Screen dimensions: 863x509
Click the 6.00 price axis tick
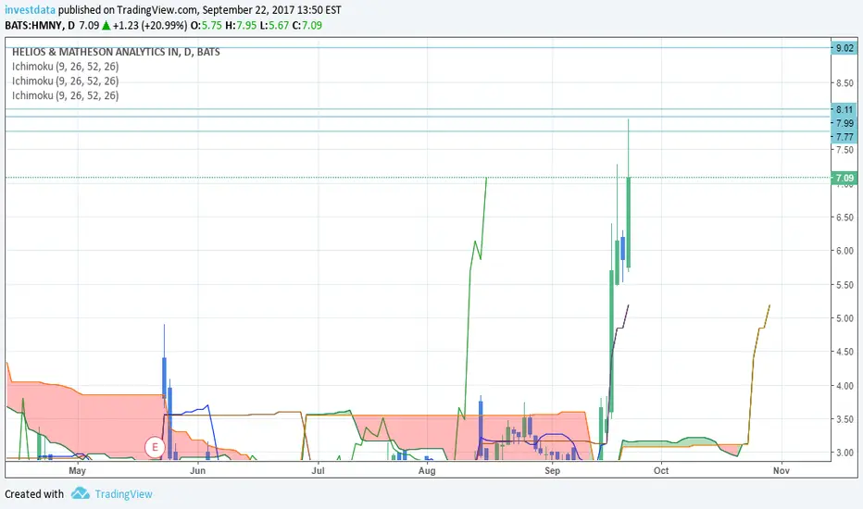(844, 251)
